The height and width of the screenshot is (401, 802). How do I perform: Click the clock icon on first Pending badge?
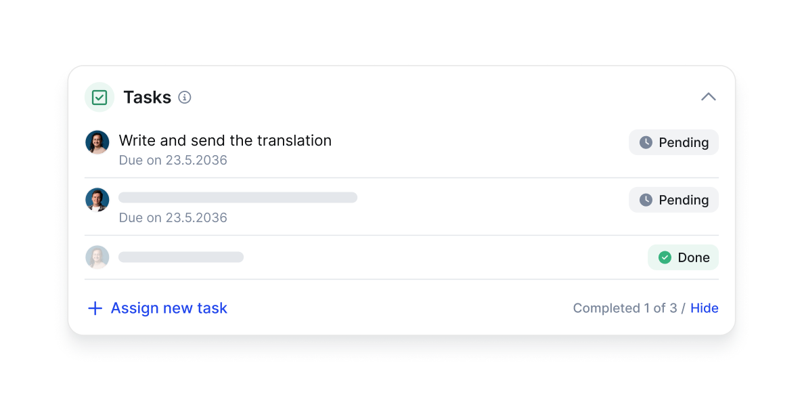click(646, 142)
